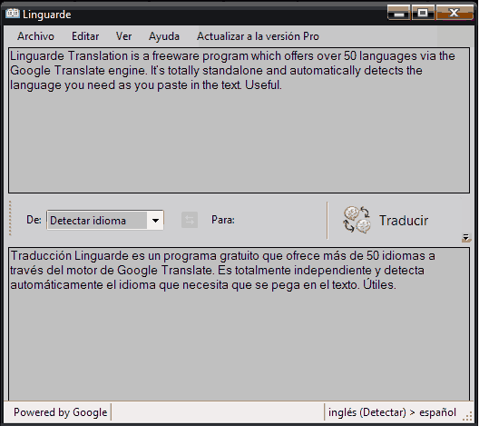Expand the Detectar idioma source language dropdown

(155, 220)
